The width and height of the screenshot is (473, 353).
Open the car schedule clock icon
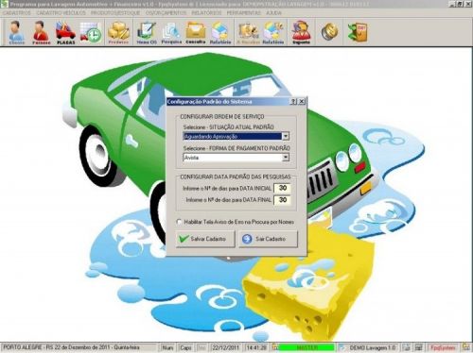[x=91, y=32]
